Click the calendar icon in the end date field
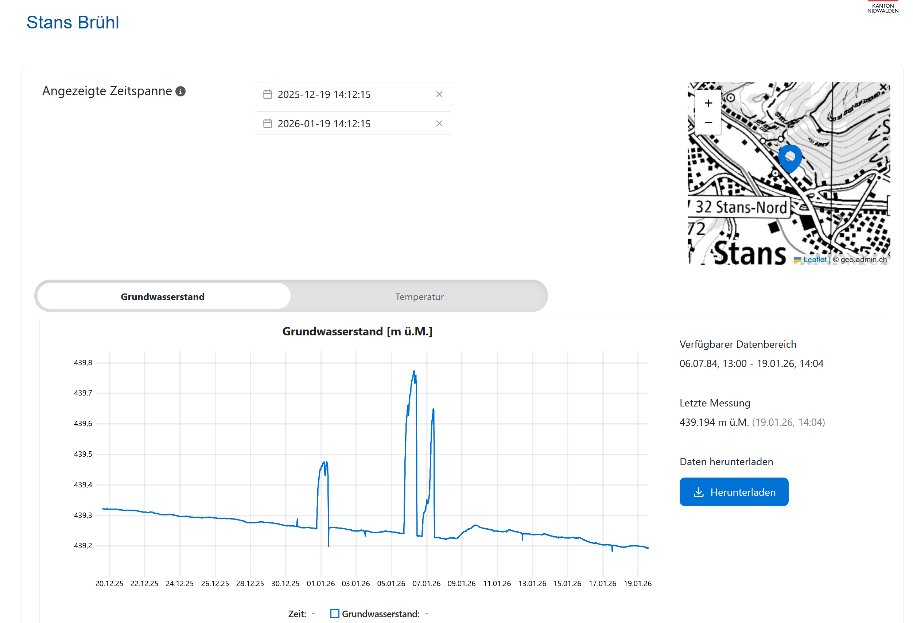Viewport: 913px width, 623px height. click(268, 123)
